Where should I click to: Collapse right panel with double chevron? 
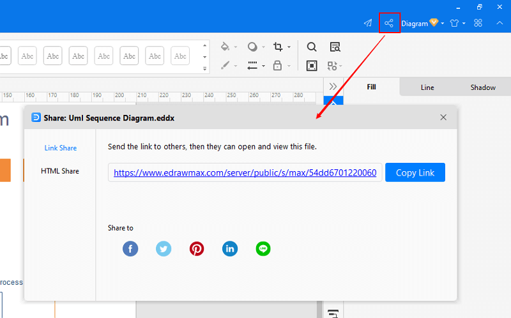[x=333, y=86]
